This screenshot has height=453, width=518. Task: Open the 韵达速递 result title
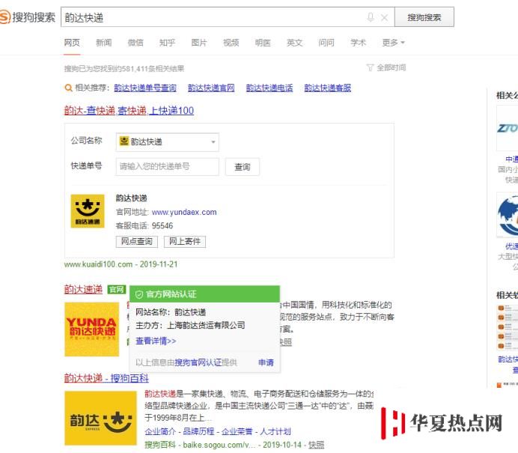click(83, 290)
